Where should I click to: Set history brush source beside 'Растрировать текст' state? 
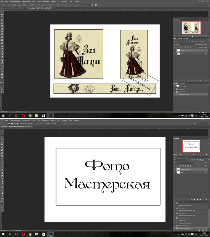174,218
